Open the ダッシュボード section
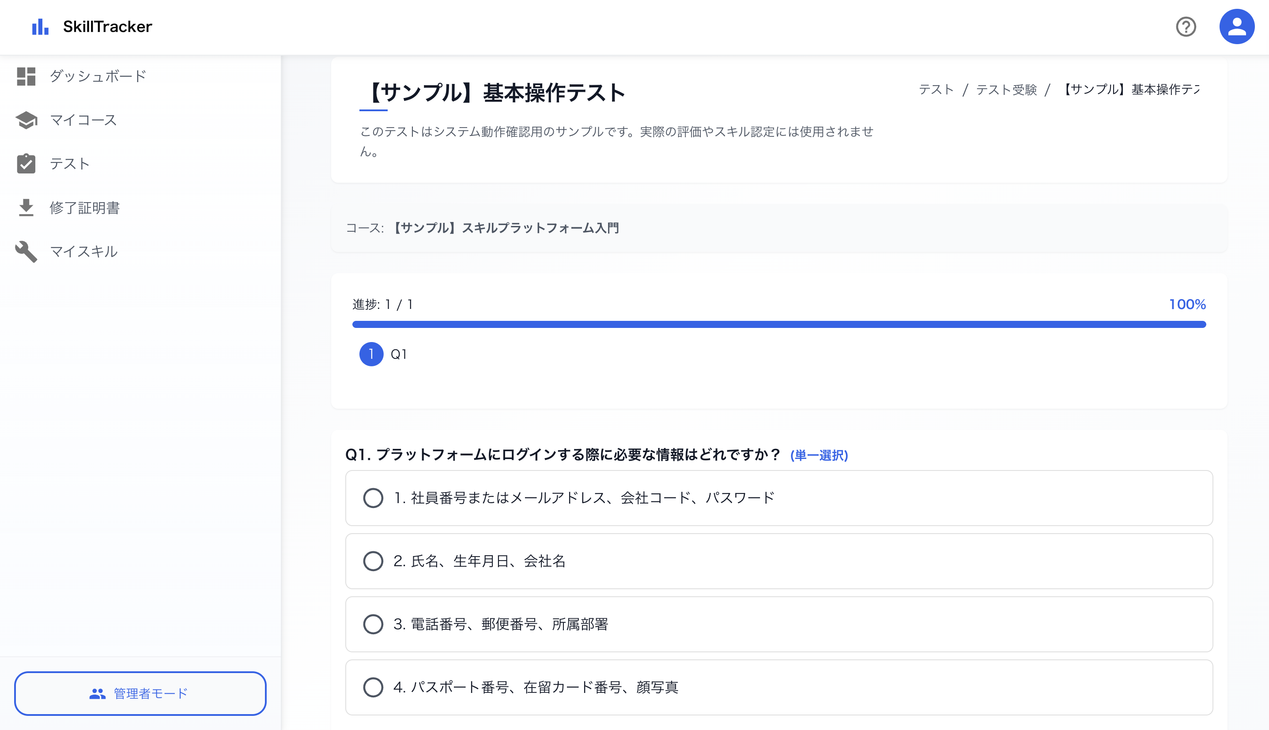Viewport: 1269px width, 730px height. [97, 76]
